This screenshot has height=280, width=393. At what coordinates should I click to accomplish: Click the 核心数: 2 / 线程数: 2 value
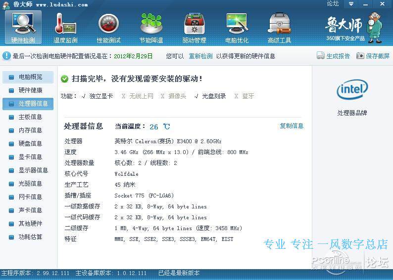[x=146, y=163]
